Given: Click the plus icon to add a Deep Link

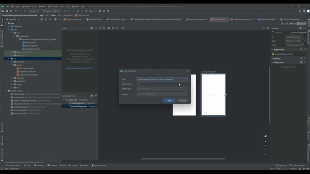Looking at the screenshot, I should [301, 62].
